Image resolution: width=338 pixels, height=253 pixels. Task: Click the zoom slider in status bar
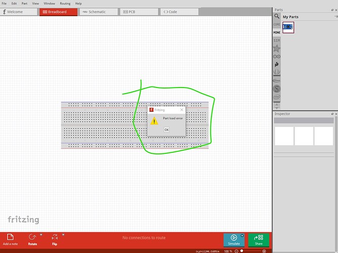coord(242,251)
